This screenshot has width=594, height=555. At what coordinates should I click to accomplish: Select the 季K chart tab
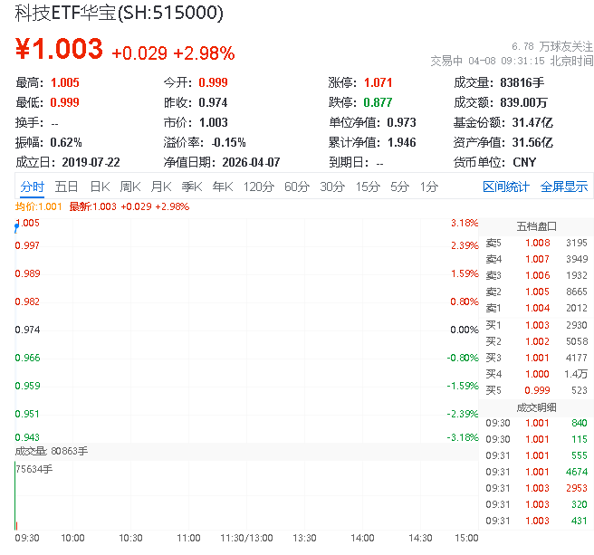(192, 187)
